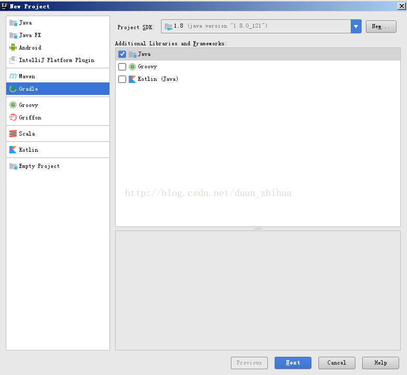
Task: Enable the Groovy framework checkbox
Action: click(x=122, y=67)
